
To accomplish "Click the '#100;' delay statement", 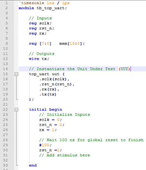I will pyautogui.click(x=45, y=145).
